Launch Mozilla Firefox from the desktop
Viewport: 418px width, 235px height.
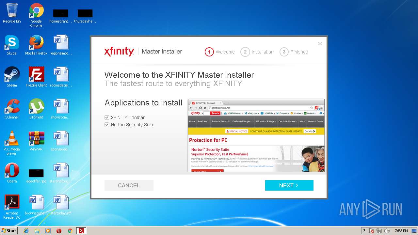point(36,45)
